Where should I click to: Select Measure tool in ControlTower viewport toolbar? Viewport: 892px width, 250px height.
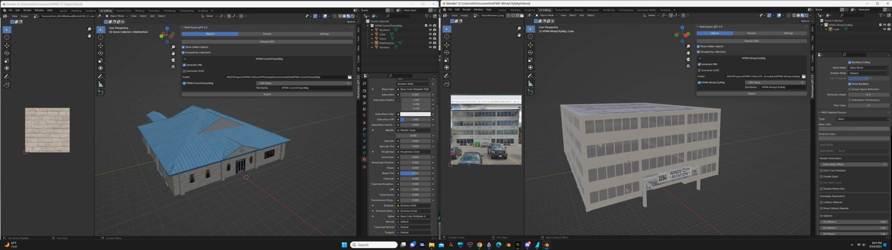click(x=101, y=84)
